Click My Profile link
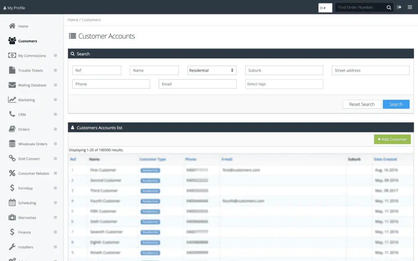Viewport: 418px width, 261px height. tap(16, 8)
